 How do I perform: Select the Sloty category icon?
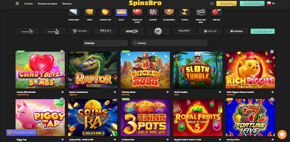121,12
